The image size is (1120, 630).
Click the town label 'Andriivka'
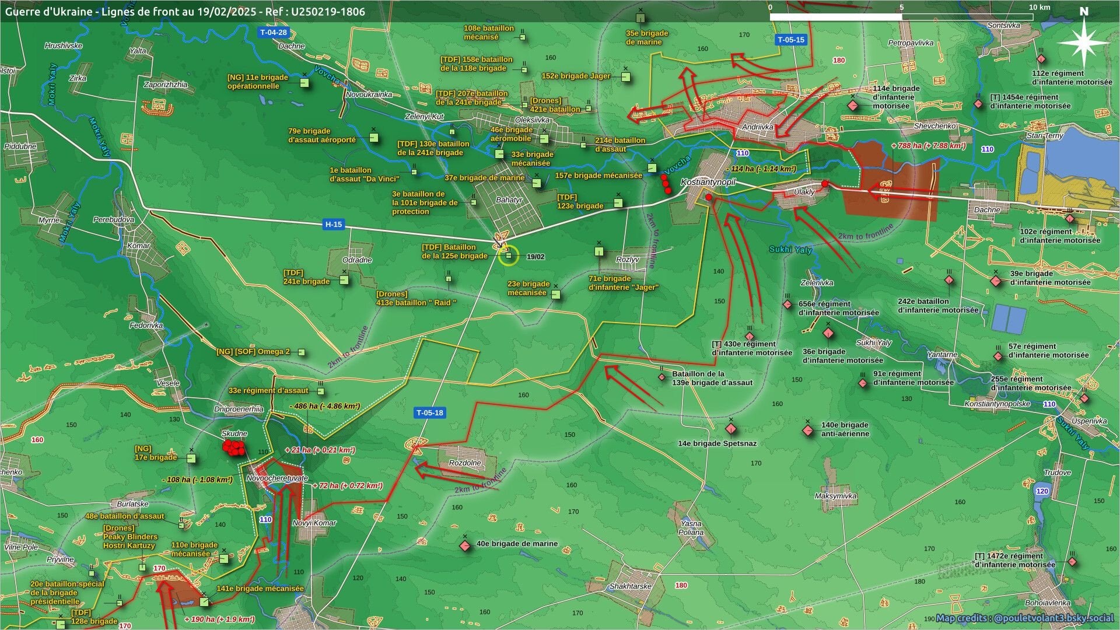point(758,127)
